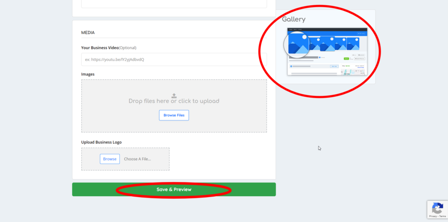Click the reCAPTCHA logo badge
The height and width of the screenshot is (222, 448).
coord(437,208)
